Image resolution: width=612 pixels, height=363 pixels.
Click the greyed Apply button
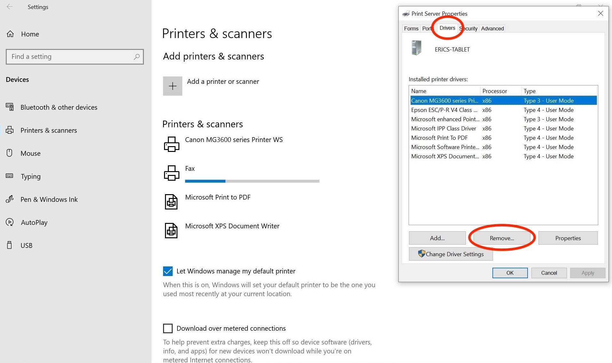(x=588, y=273)
